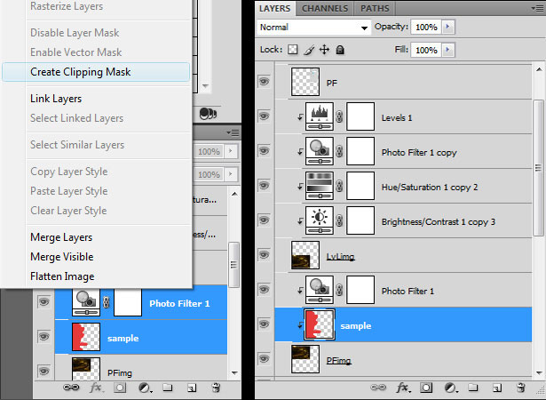Select PF layer thumbnail
The height and width of the screenshot is (400, 546).
click(x=305, y=82)
